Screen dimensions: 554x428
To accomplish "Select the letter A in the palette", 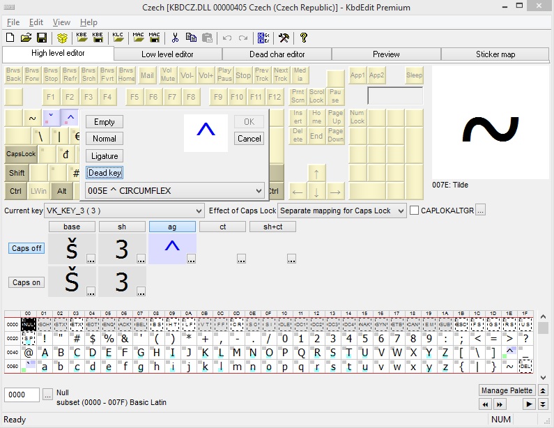I will [x=45, y=352].
